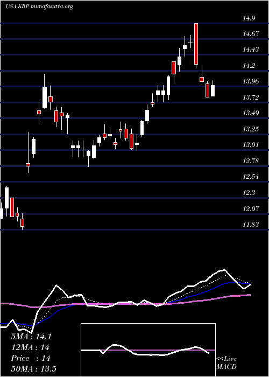This screenshot has width=269, height=377.
Task: Click the 13.72 price axis label
Action: (251, 97)
